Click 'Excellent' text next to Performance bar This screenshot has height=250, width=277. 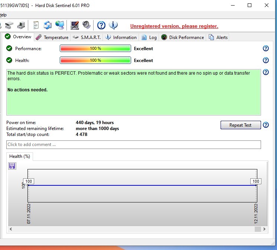143,49
